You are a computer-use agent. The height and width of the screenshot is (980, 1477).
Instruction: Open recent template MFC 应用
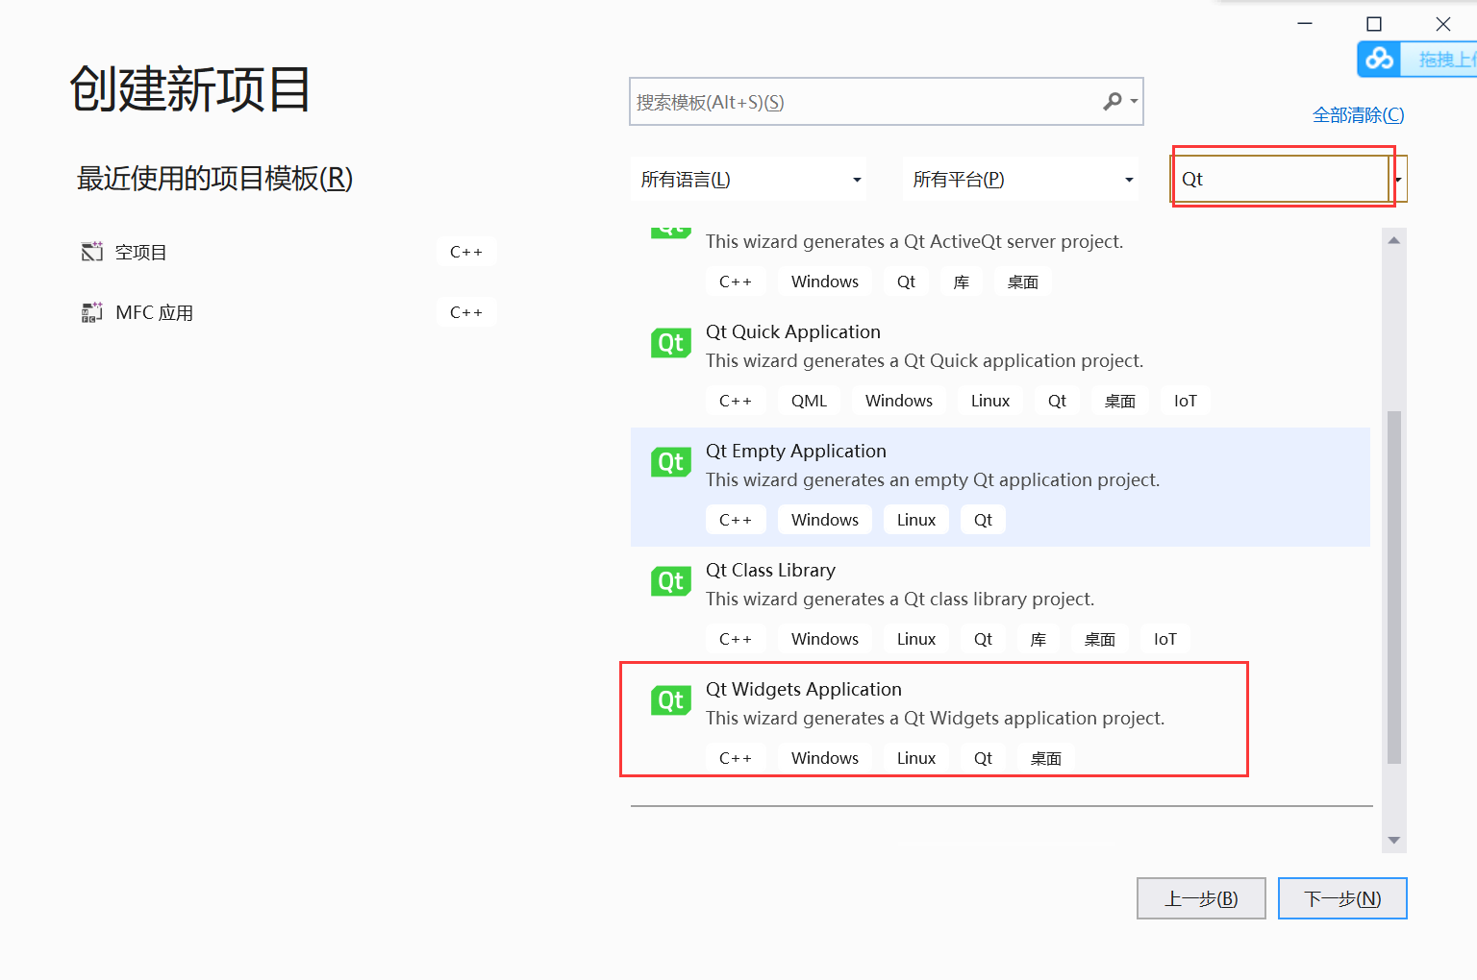pyautogui.click(x=288, y=312)
